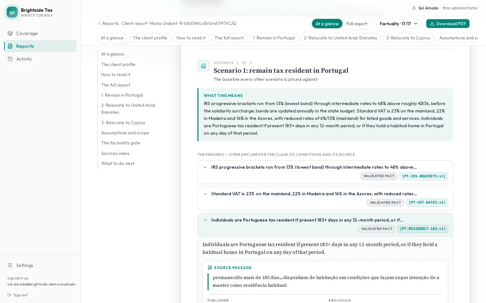Click the sol.amado@brightside-demo.example email text
The height and width of the screenshot is (303, 486).
coord(41,284)
